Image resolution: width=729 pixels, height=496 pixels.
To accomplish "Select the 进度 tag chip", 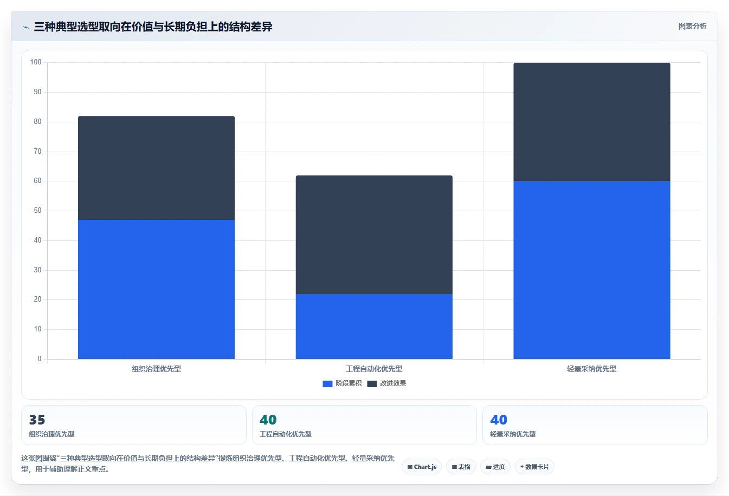I will (x=495, y=467).
